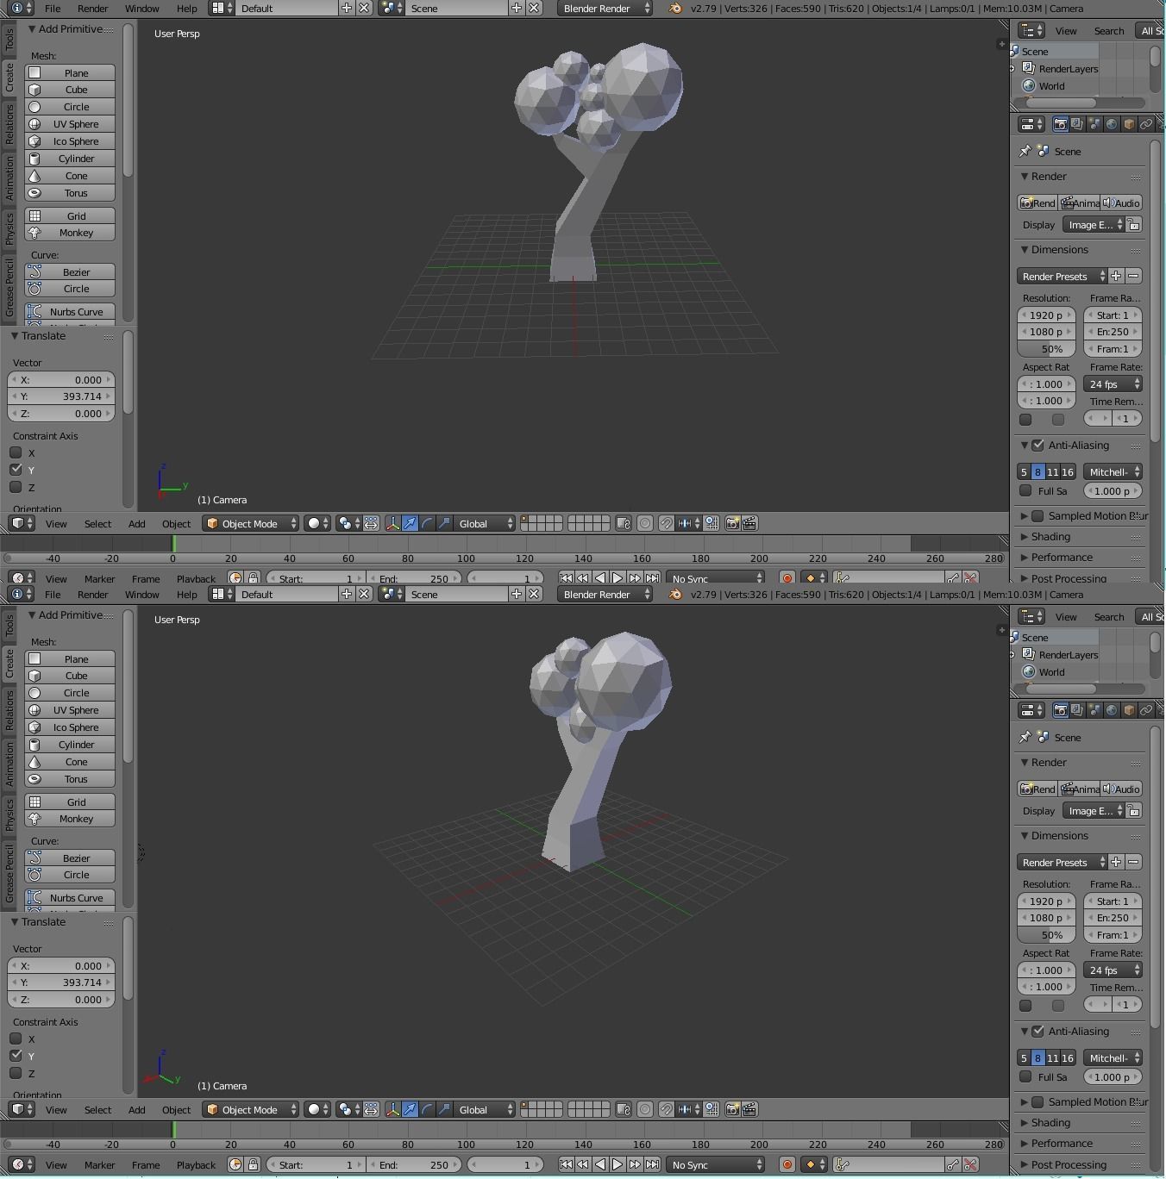
Task: Open No Sync dropdown in bottom timeline
Action: (x=715, y=1164)
